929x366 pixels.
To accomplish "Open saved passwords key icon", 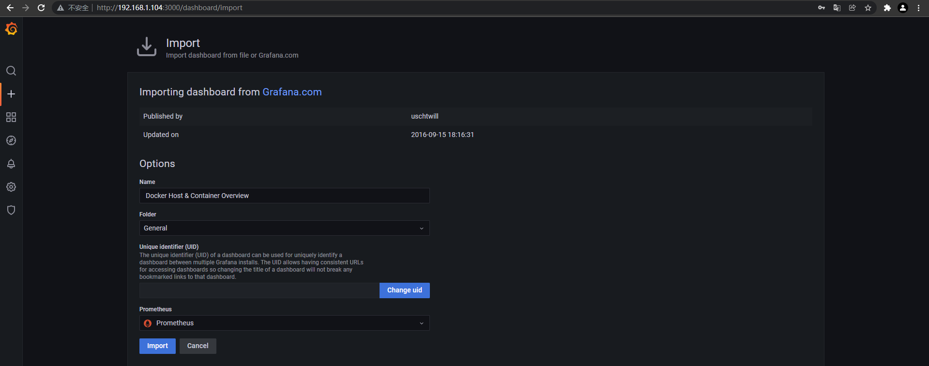I will click(822, 8).
